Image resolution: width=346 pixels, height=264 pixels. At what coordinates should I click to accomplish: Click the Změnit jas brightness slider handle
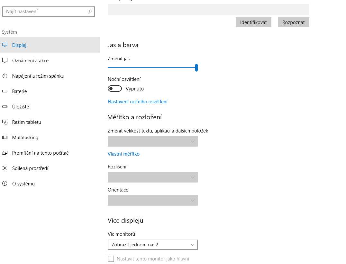(x=196, y=68)
